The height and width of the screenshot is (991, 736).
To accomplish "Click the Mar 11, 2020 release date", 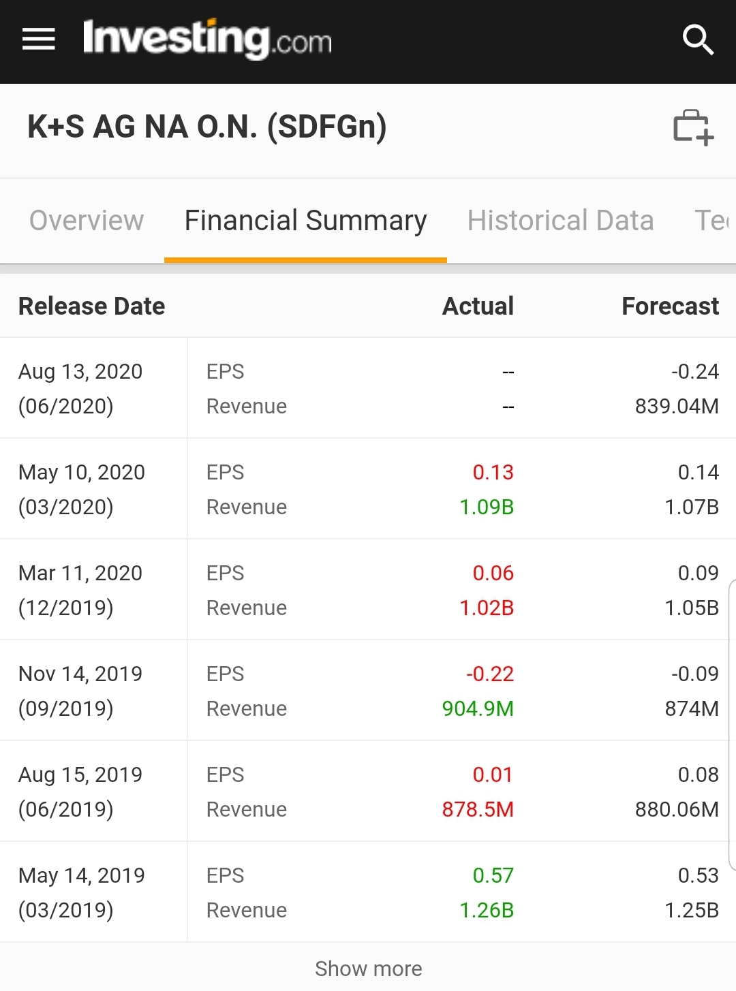I will coord(80,573).
